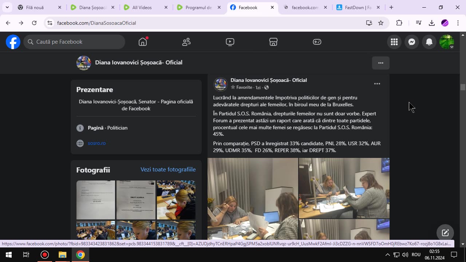The height and width of the screenshot is (262, 466).
Task: Click the new message compose icon
Action: pos(445,233)
